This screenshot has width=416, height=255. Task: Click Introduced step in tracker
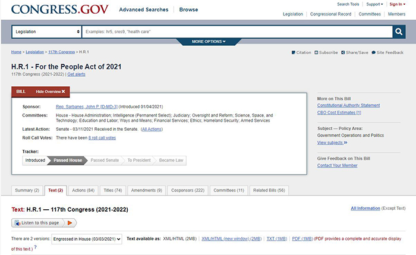point(35,160)
